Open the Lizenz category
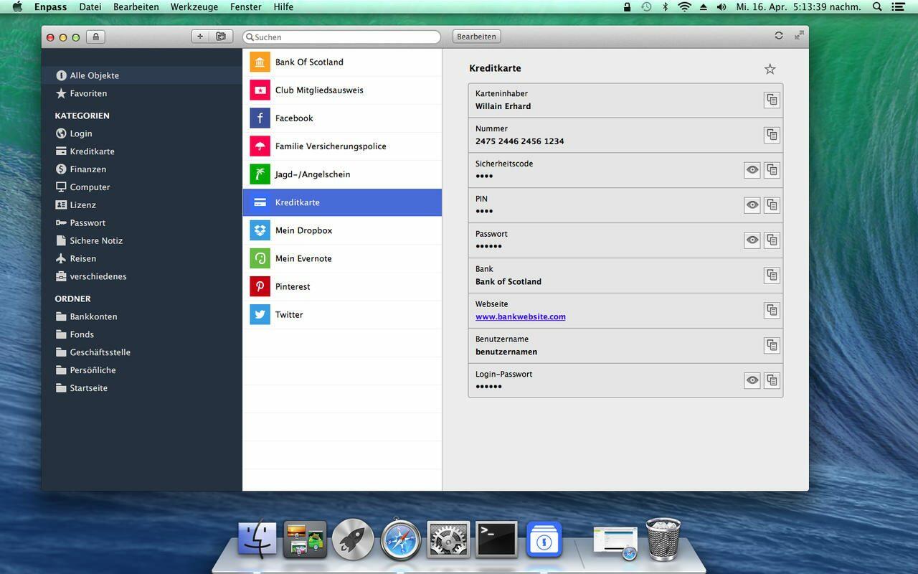 (x=142, y=205)
